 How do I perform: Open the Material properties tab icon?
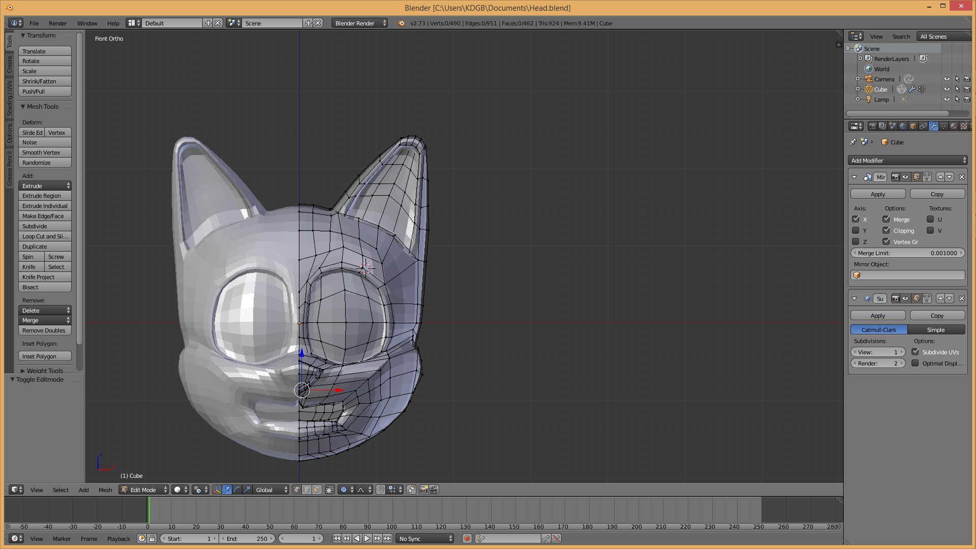tap(954, 126)
